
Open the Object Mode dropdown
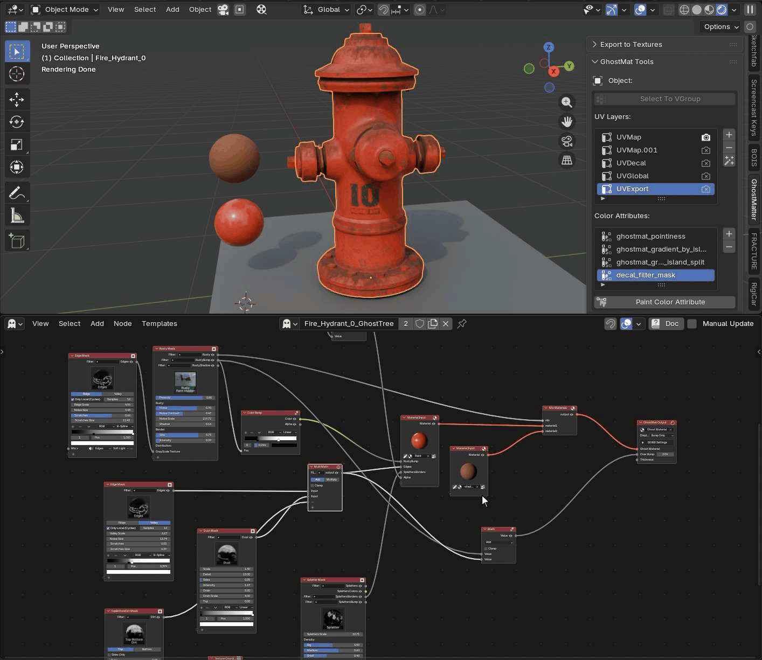pyautogui.click(x=65, y=10)
